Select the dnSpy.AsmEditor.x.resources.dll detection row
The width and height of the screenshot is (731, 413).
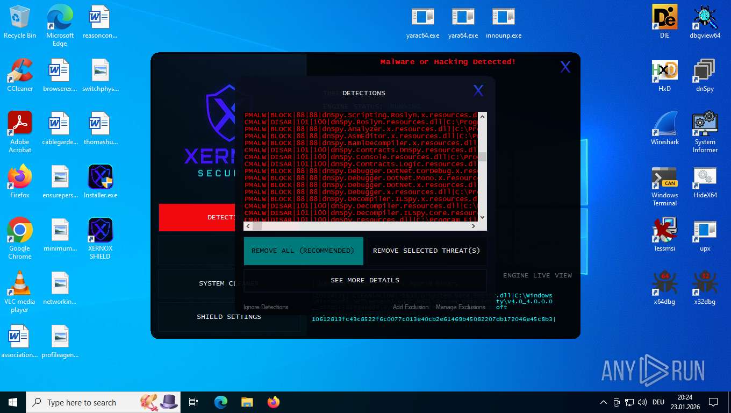tap(361, 136)
